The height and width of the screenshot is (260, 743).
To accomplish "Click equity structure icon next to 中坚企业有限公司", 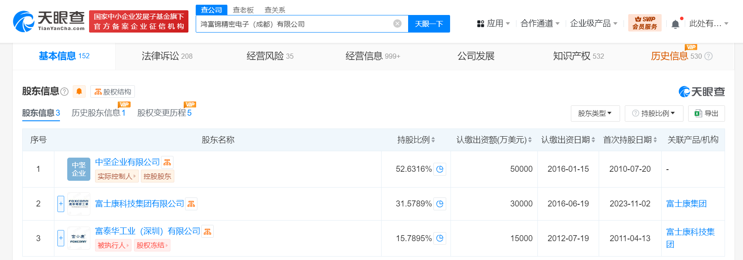I will coord(167,162).
